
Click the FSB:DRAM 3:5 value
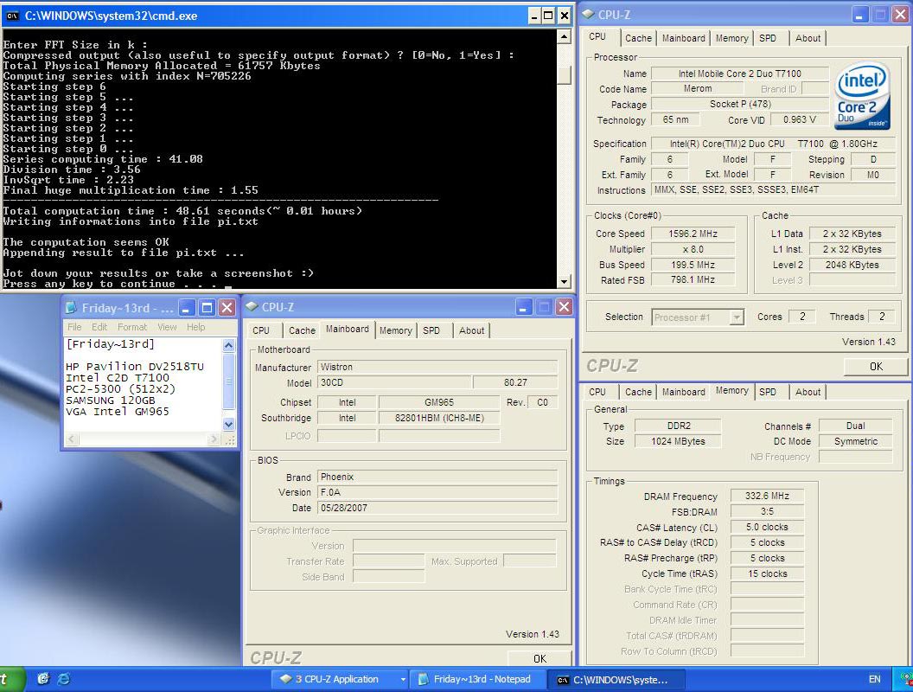[x=767, y=511]
